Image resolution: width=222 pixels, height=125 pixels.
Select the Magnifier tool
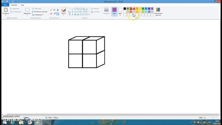58,14
